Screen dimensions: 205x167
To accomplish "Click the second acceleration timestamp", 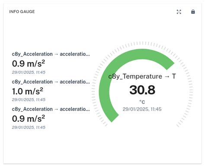I will point(29,100).
